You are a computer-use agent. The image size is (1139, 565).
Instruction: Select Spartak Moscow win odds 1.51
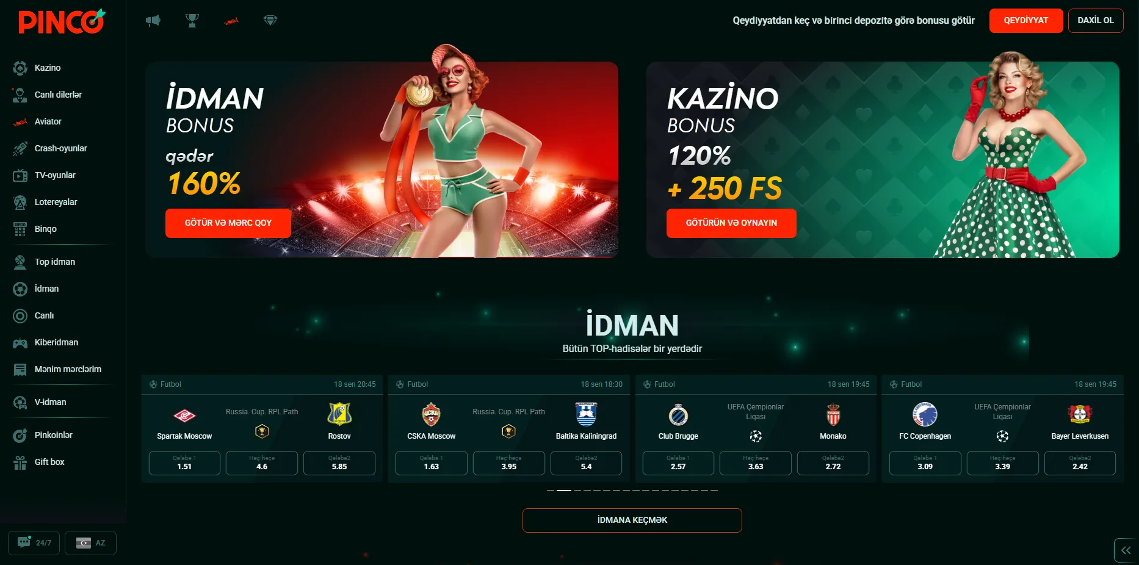click(x=184, y=463)
